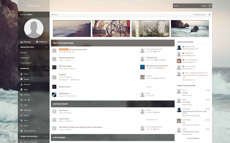
Task: Click the ocean rocks banner thumbnail
Action: tap(190, 29)
